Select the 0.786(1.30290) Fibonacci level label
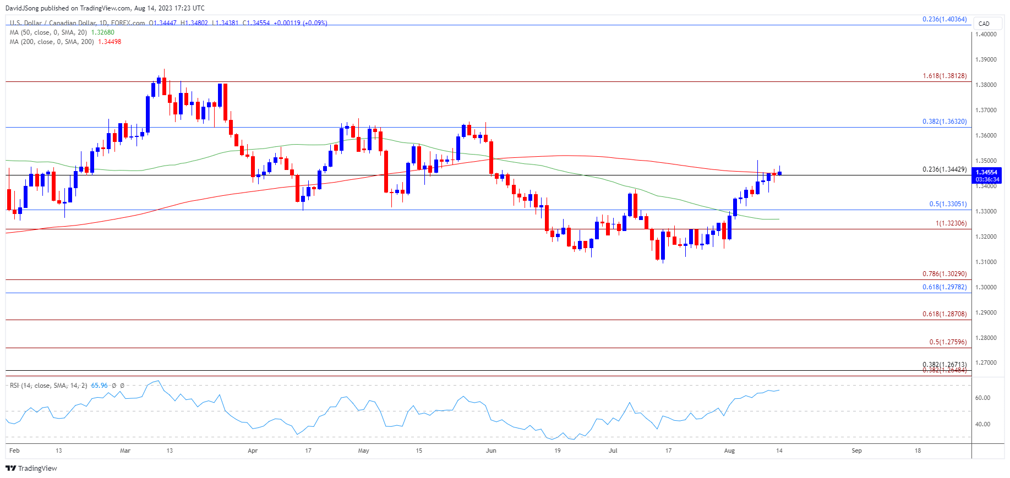 coord(945,274)
